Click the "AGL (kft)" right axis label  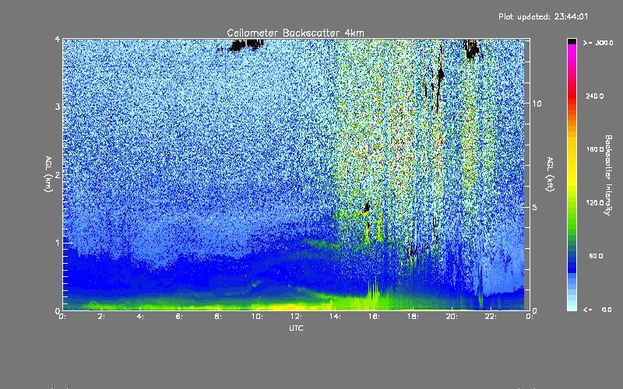tap(551, 174)
